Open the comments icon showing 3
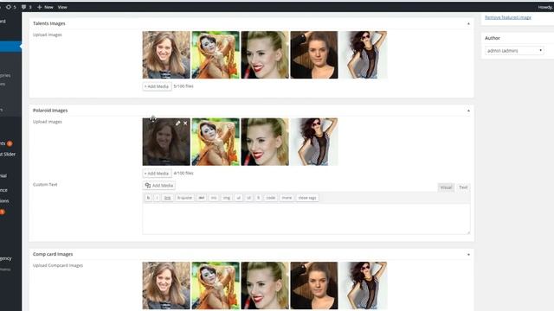The height and width of the screenshot is (311, 554). click(26, 7)
